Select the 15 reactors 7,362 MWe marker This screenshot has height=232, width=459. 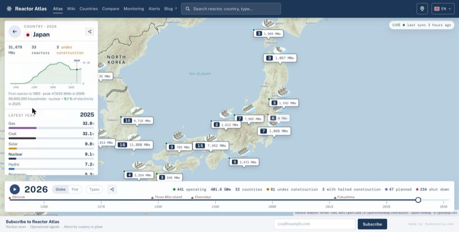click(x=211, y=146)
